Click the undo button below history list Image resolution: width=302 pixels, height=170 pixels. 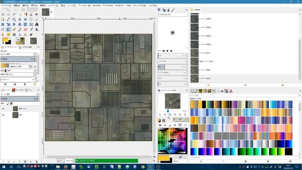208,85
